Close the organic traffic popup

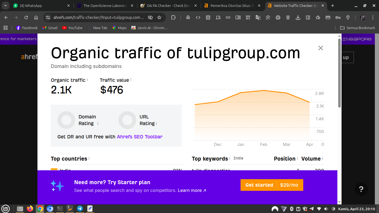[321, 48]
